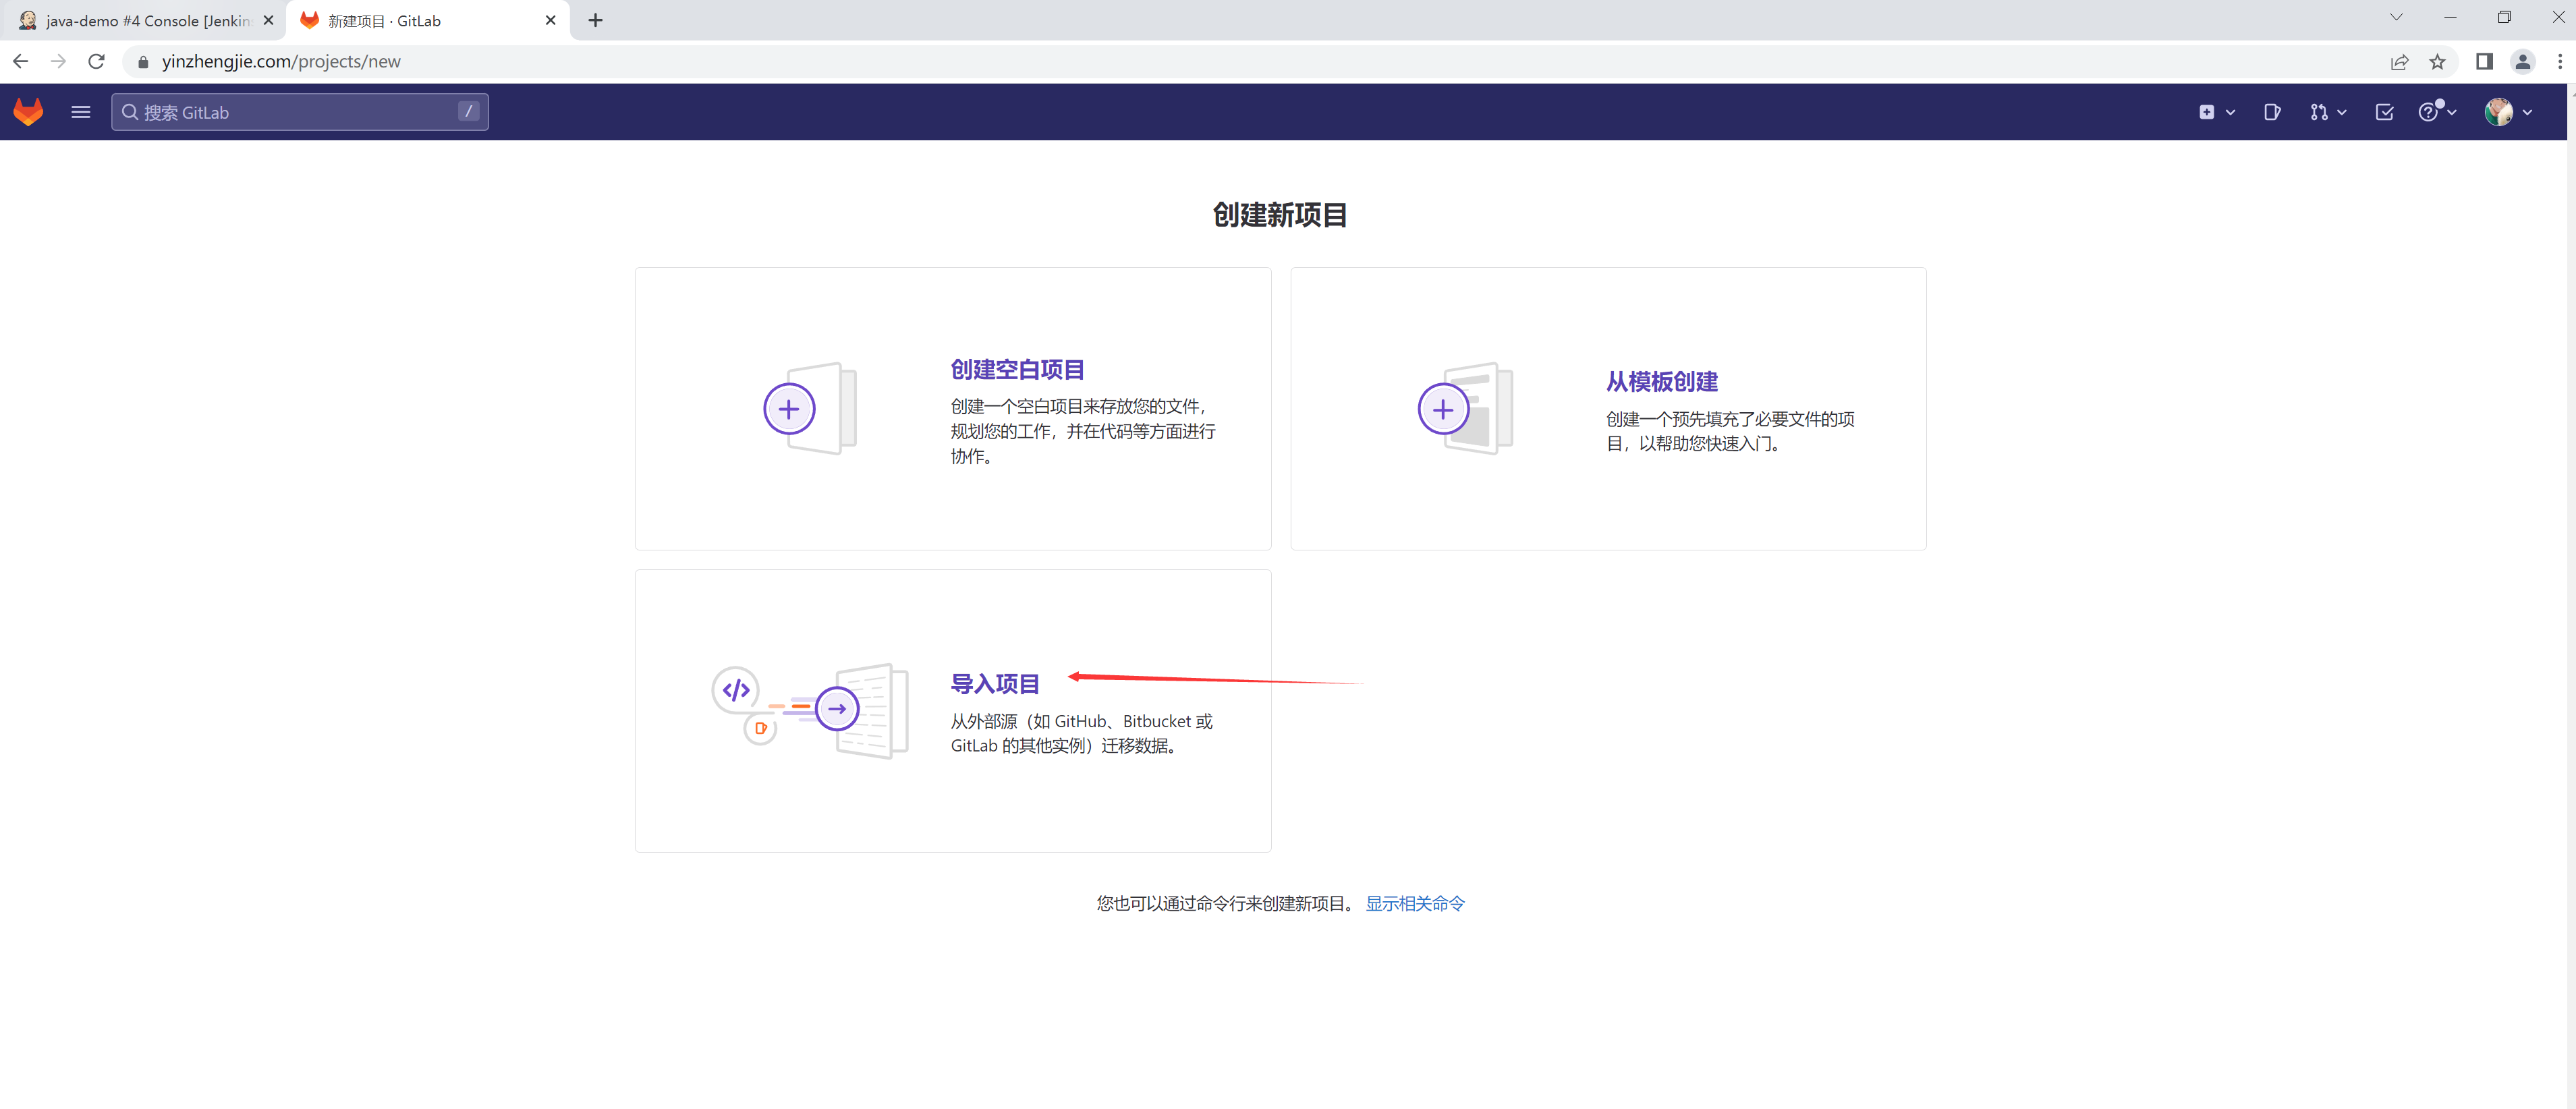Select 从模板创建 option
This screenshot has height=1109, width=2576.
(1661, 382)
